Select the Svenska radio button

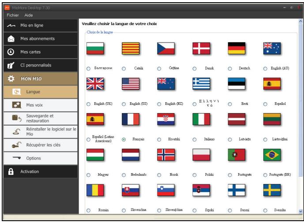265,211
